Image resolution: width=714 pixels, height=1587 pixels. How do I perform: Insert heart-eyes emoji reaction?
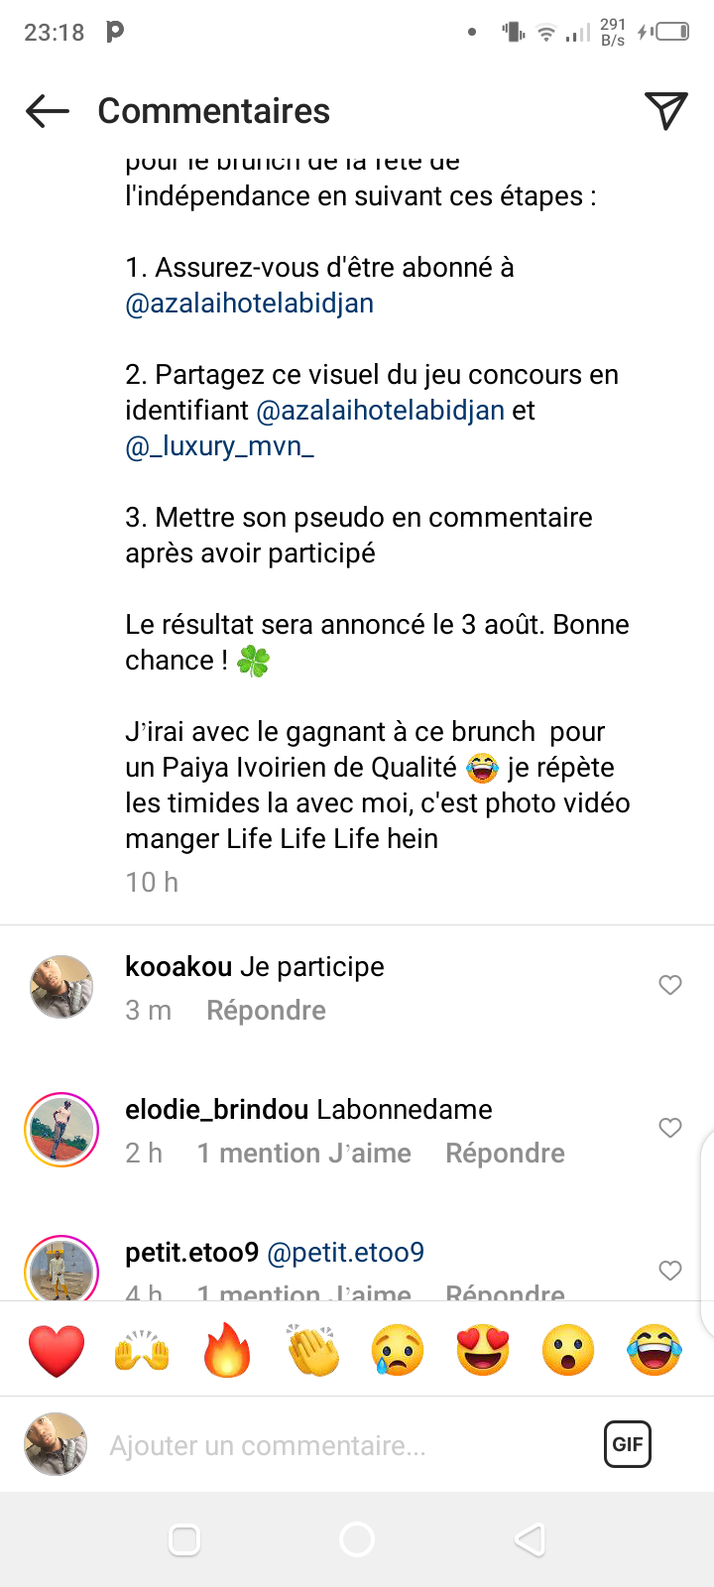tap(483, 1350)
